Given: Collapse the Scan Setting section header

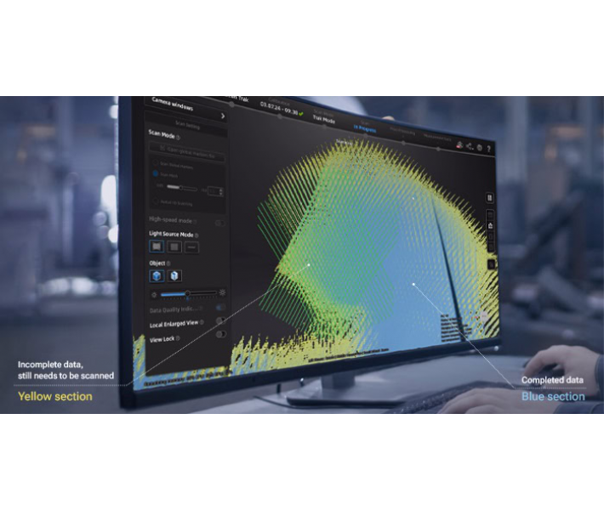Looking at the screenshot, I should (x=186, y=125).
